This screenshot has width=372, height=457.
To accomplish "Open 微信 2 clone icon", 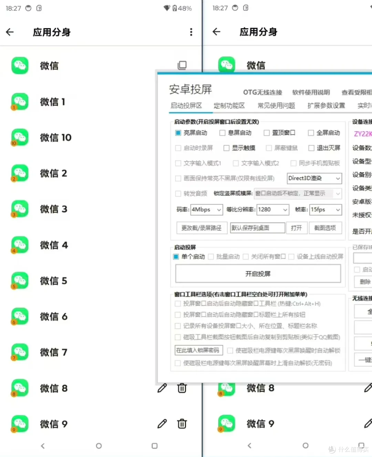I will pyautogui.click(x=20, y=173).
